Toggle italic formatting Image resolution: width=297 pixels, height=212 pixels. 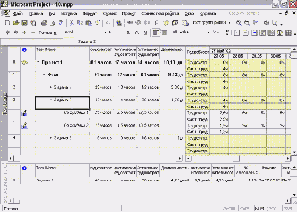click(137, 32)
